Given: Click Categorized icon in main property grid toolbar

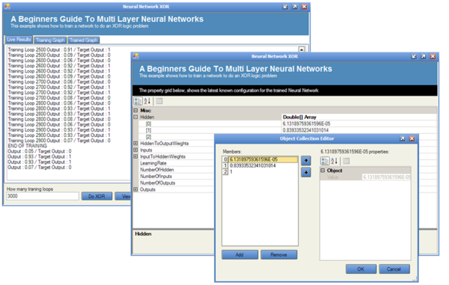Looking at the screenshot, I should click(138, 101).
